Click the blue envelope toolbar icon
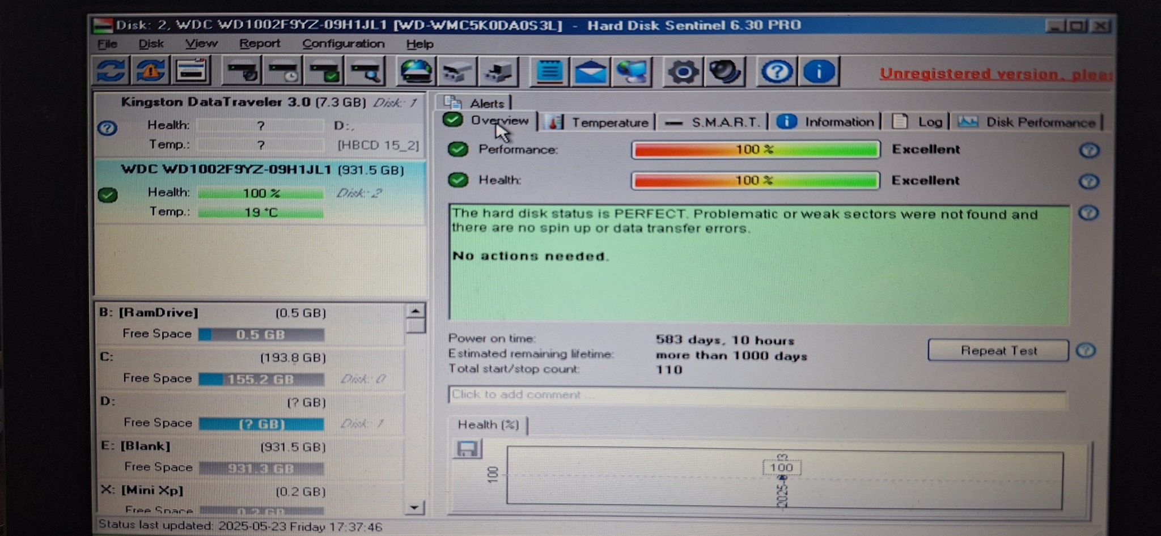 (590, 72)
